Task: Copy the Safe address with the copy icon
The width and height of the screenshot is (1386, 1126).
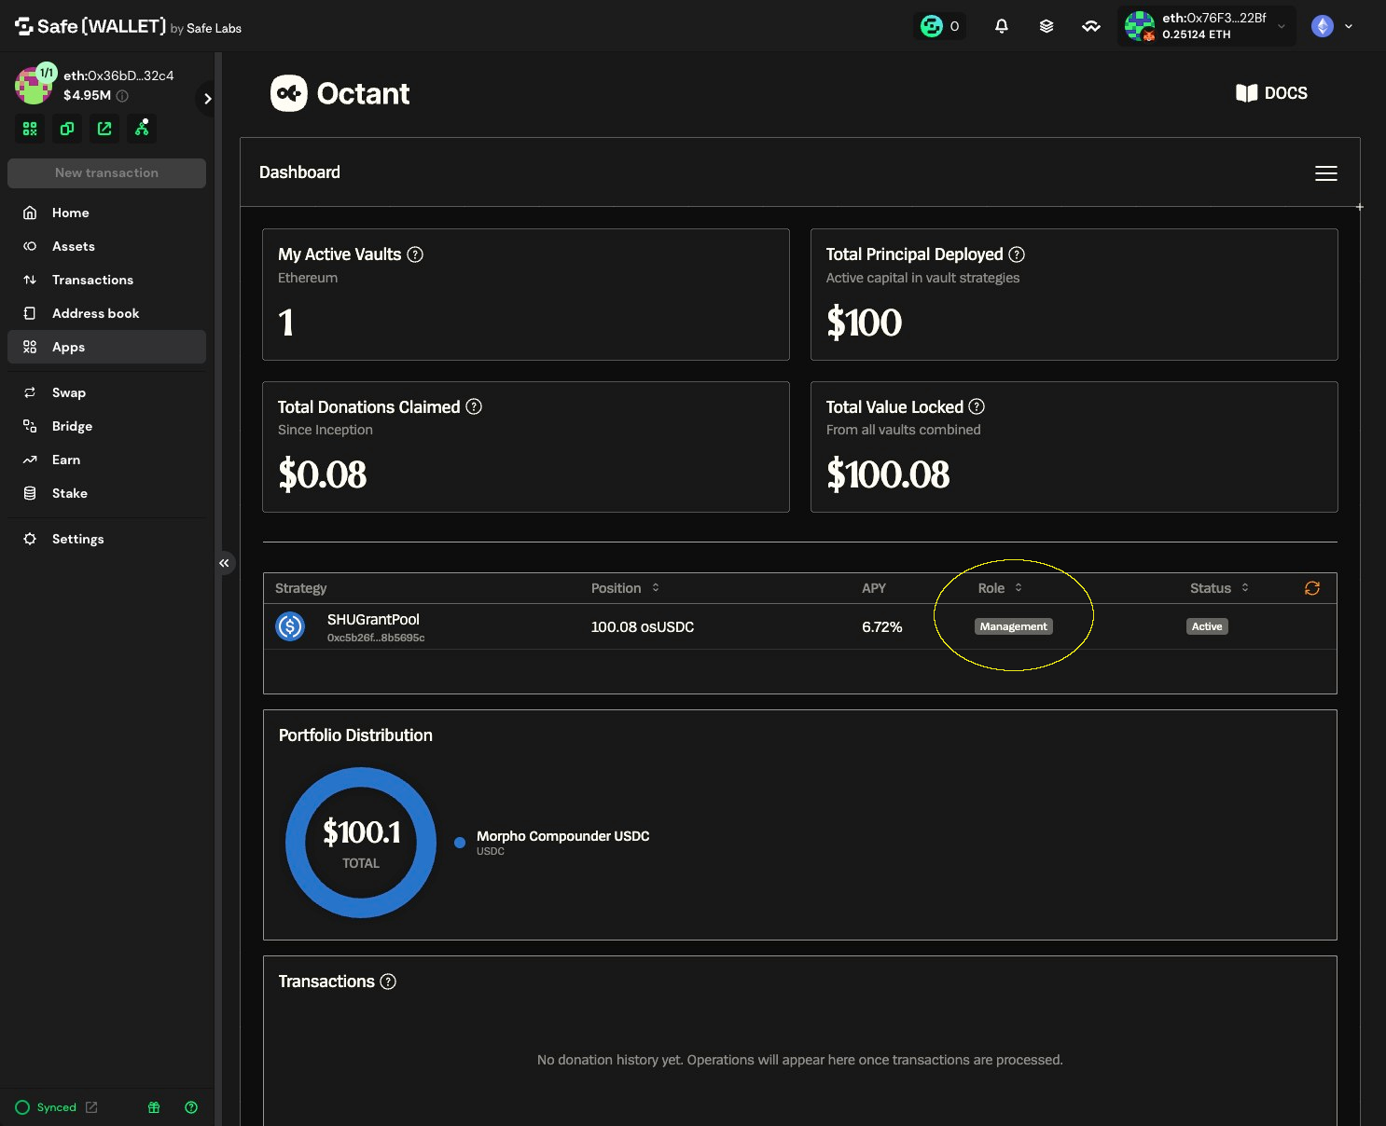Action: (x=67, y=129)
